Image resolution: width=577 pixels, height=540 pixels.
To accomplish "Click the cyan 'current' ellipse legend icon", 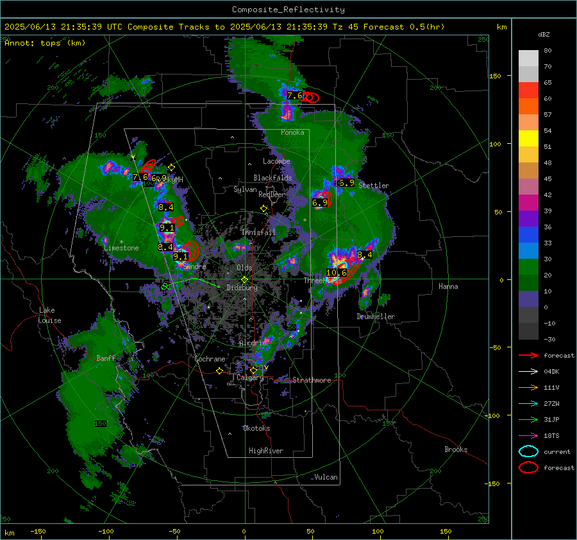I will point(528,451).
